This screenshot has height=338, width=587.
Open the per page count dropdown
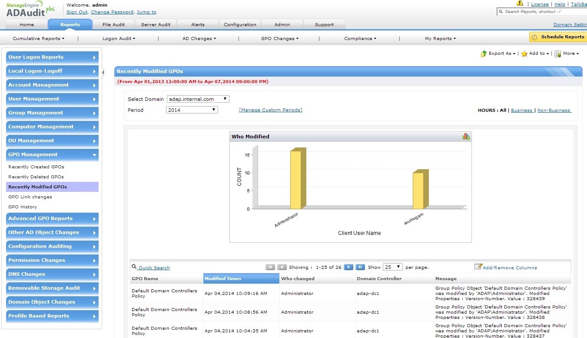pos(392,267)
